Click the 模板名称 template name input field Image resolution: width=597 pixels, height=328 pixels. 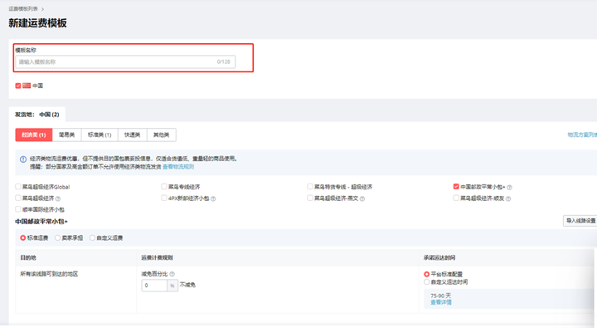[x=125, y=61]
